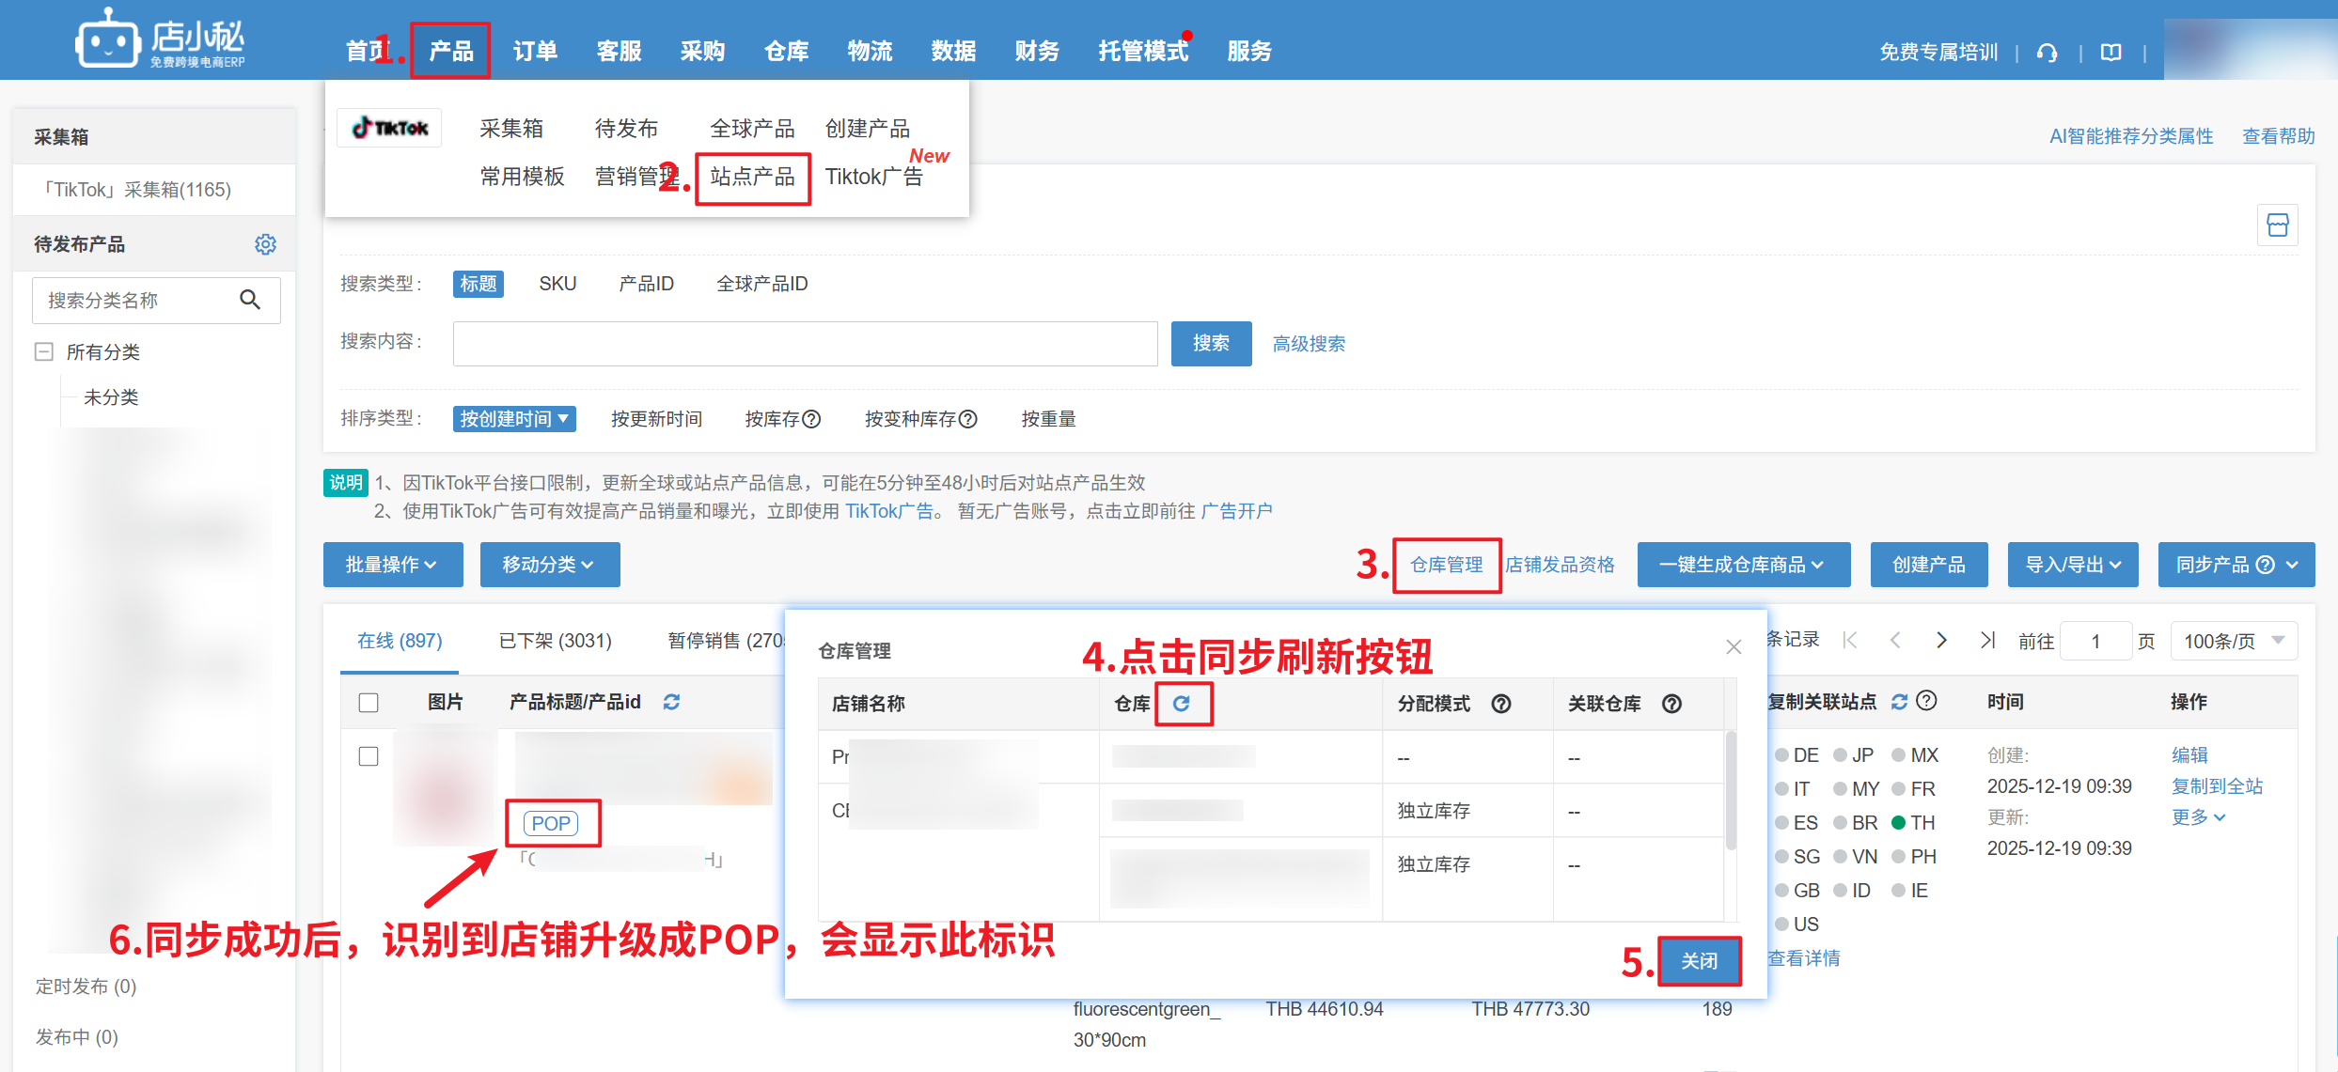
Task: Go to next page arrow
Action: point(1941,641)
